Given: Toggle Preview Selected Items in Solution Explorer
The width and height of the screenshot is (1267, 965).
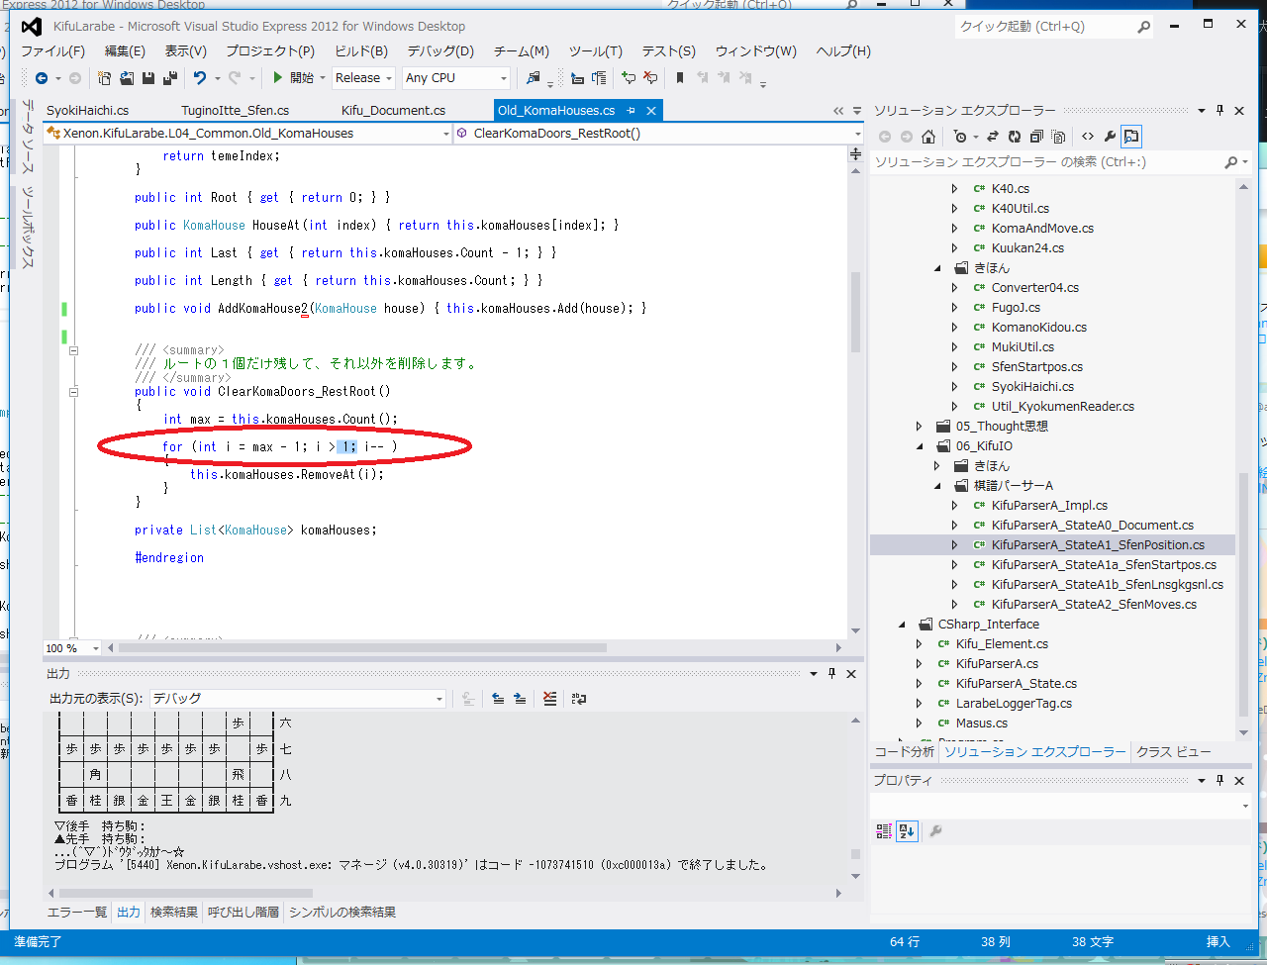Looking at the screenshot, I should [x=1131, y=137].
